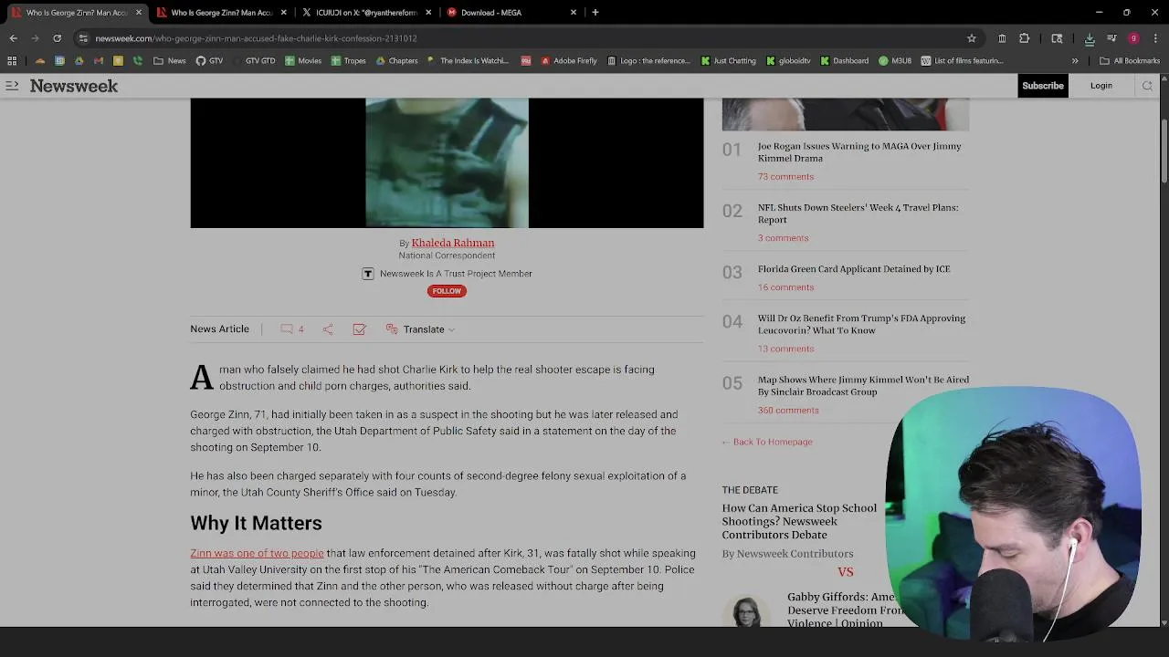This screenshot has height=657, width=1169.
Task: Open the Newsweek search icon
Action: point(1147,86)
